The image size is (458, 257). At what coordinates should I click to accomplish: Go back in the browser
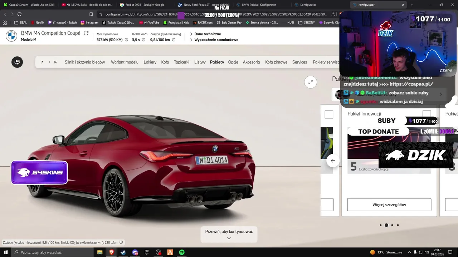5,14
